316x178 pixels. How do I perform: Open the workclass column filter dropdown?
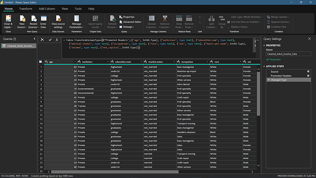[x=108, y=62]
